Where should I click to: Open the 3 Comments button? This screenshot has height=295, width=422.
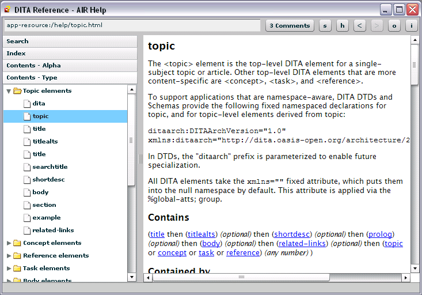290,25
